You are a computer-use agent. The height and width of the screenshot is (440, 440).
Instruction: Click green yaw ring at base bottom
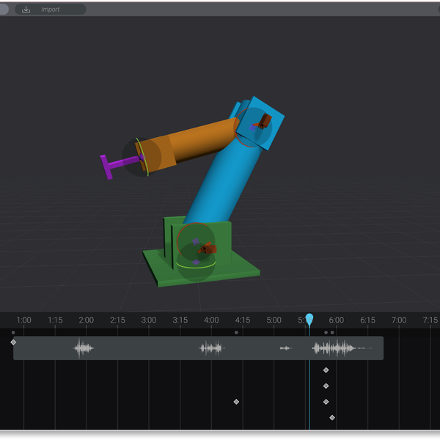pyautogui.click(x=195, y=268)
